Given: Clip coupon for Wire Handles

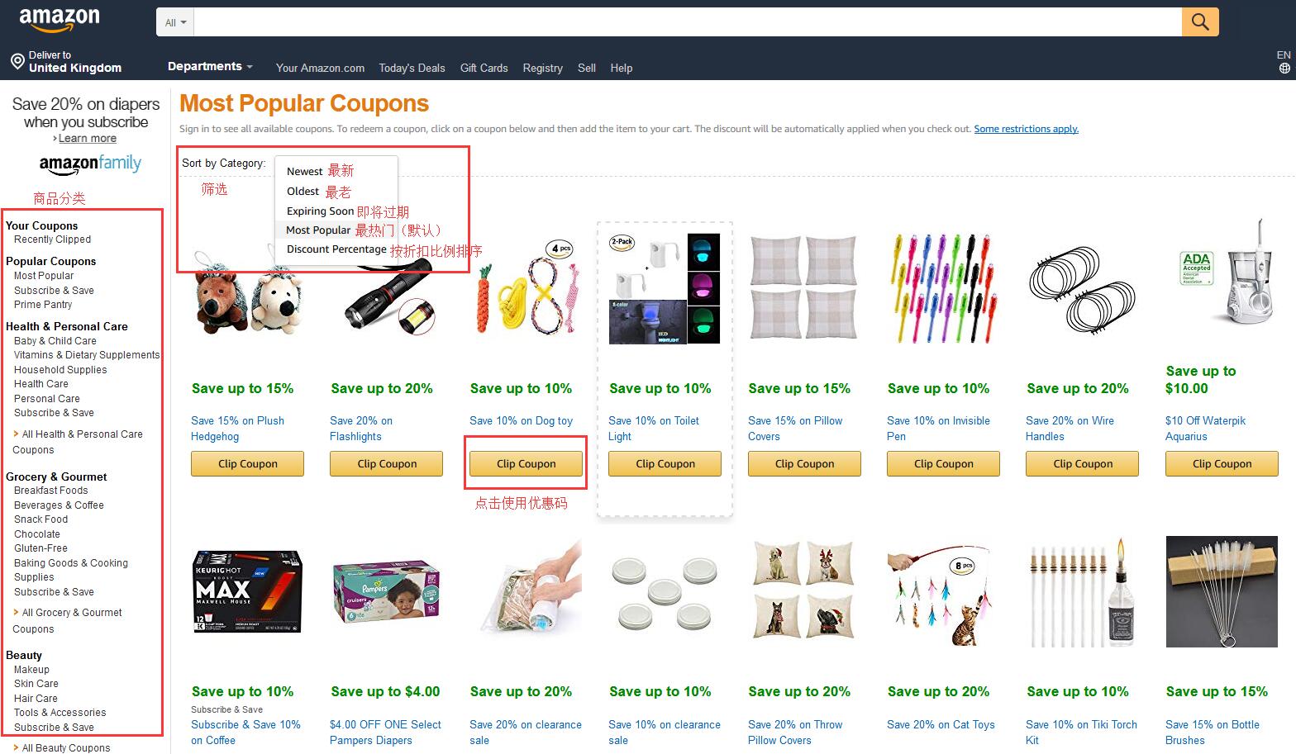Looking at the screenshot, I should [x=1082, y=464].
